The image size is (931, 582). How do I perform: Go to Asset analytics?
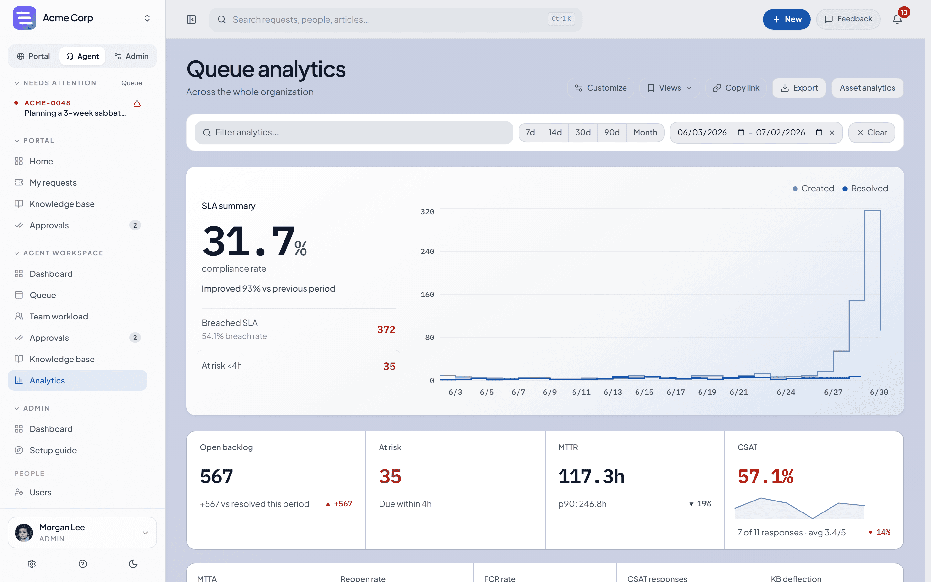[x=868, y=88]
